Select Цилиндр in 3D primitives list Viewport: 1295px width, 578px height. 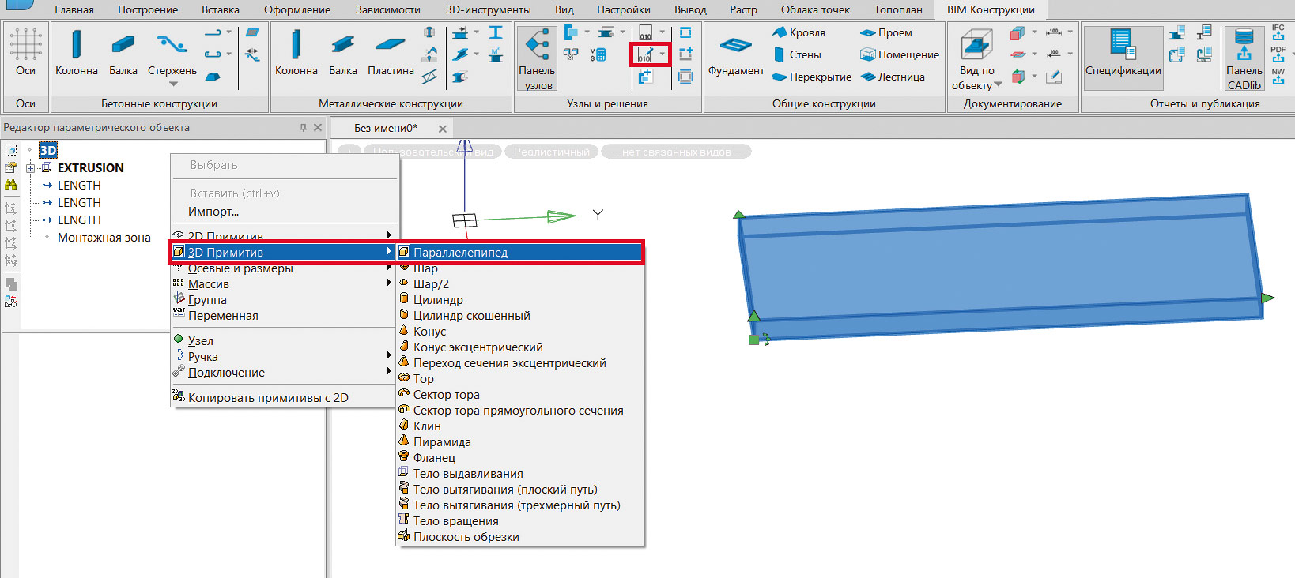(x=438, y=300)
